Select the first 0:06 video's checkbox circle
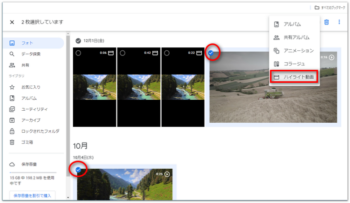The image size is (350, 203). 78,53
